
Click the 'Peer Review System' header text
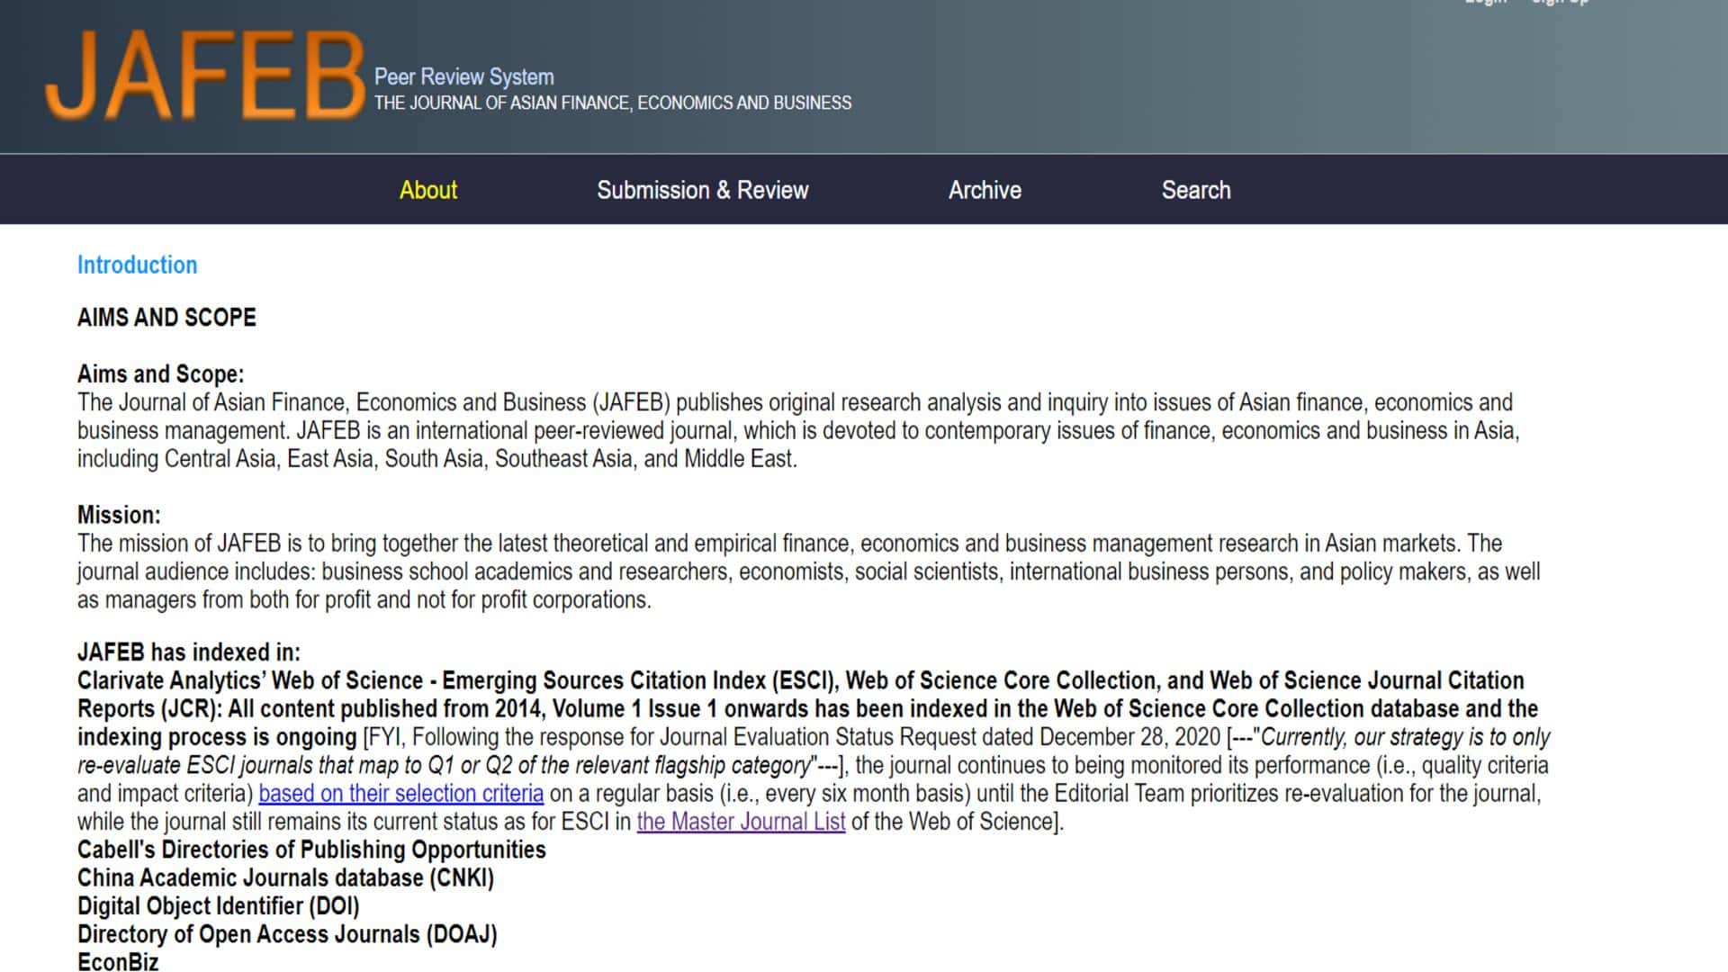(463, 76)
